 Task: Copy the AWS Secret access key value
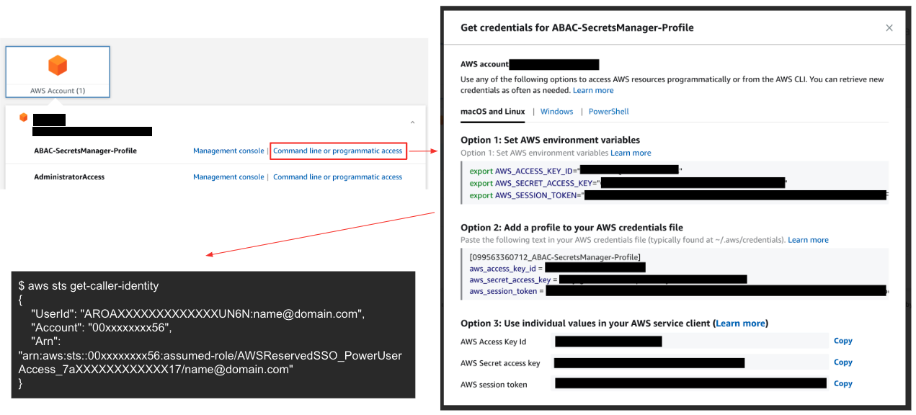842,362
